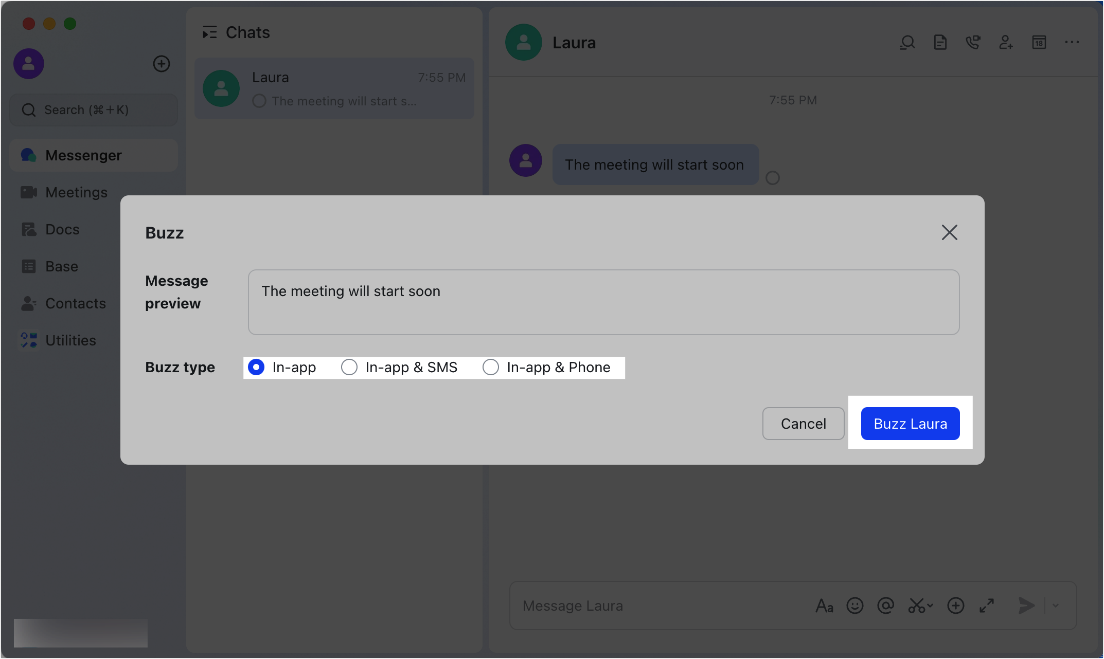Click the Search field in sidebar
The height and width of the screenshot is (659, 1104).
coord(94,110)
